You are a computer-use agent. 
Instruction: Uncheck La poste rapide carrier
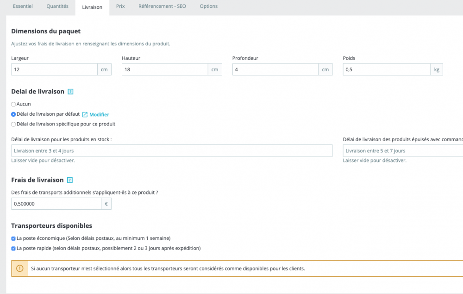13,248
